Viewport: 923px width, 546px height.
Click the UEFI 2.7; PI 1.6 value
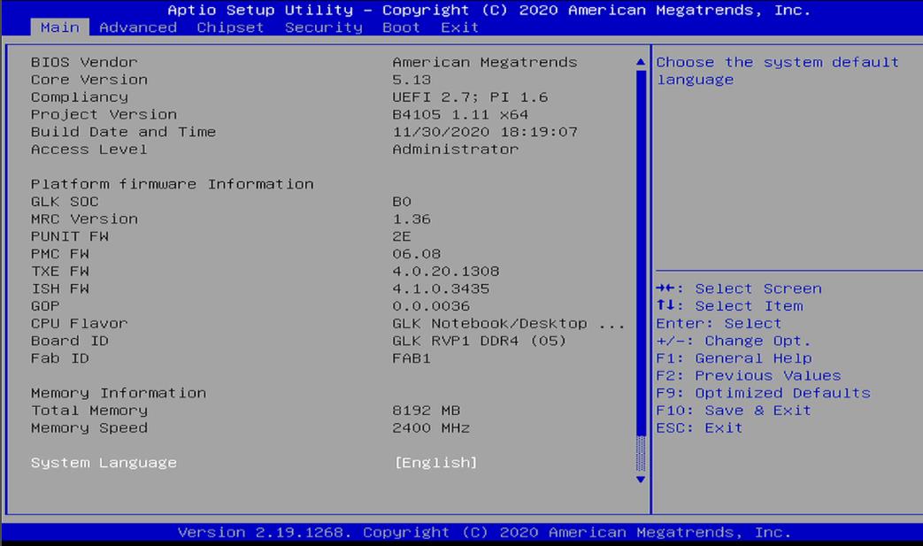[x=470, y=96]
